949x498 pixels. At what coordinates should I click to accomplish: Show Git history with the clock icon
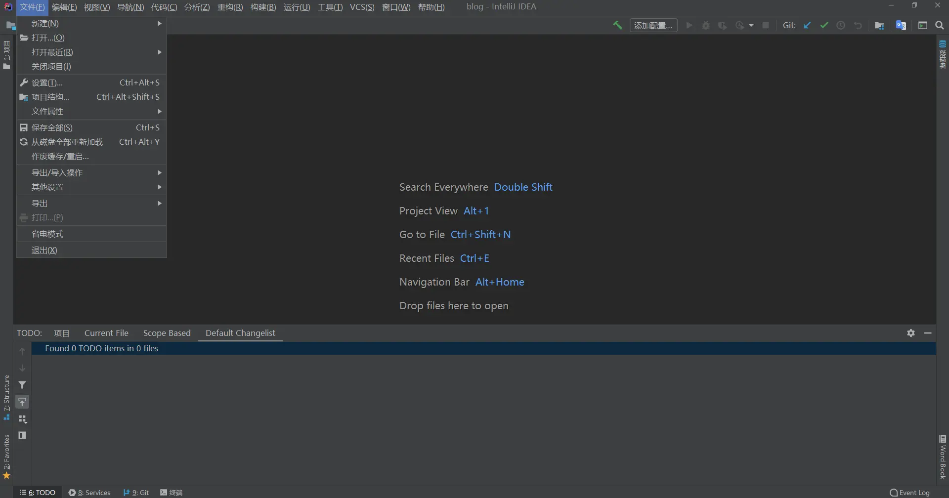[841, 25]
